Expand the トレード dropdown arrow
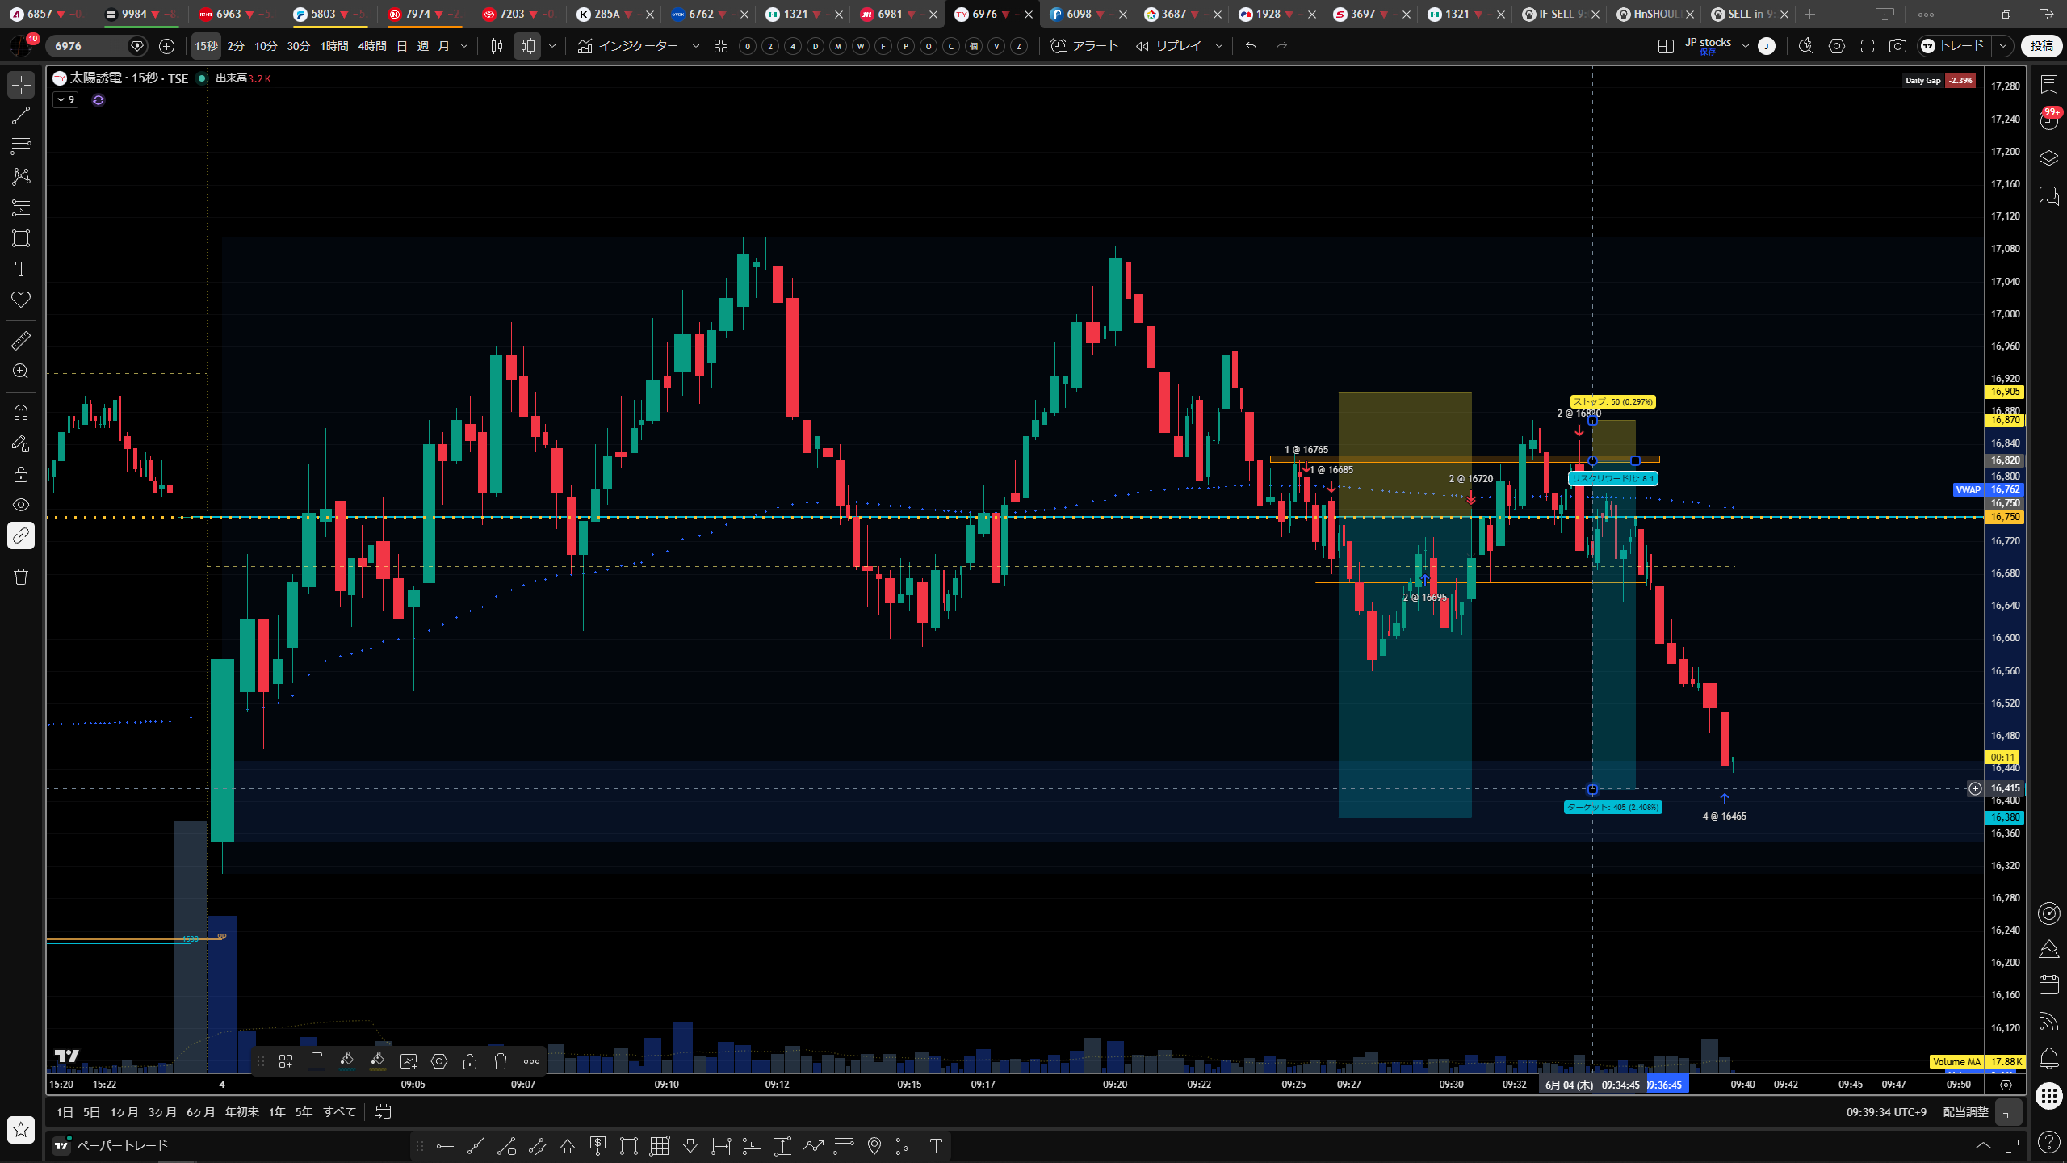Image resolution: width=2067 pixels, height=1163 pixels. coord(2003,46)
